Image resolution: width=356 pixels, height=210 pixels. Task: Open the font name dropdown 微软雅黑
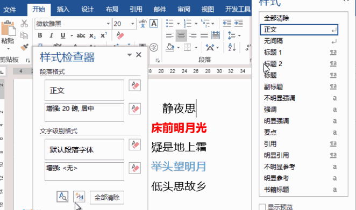coord(108,24)
